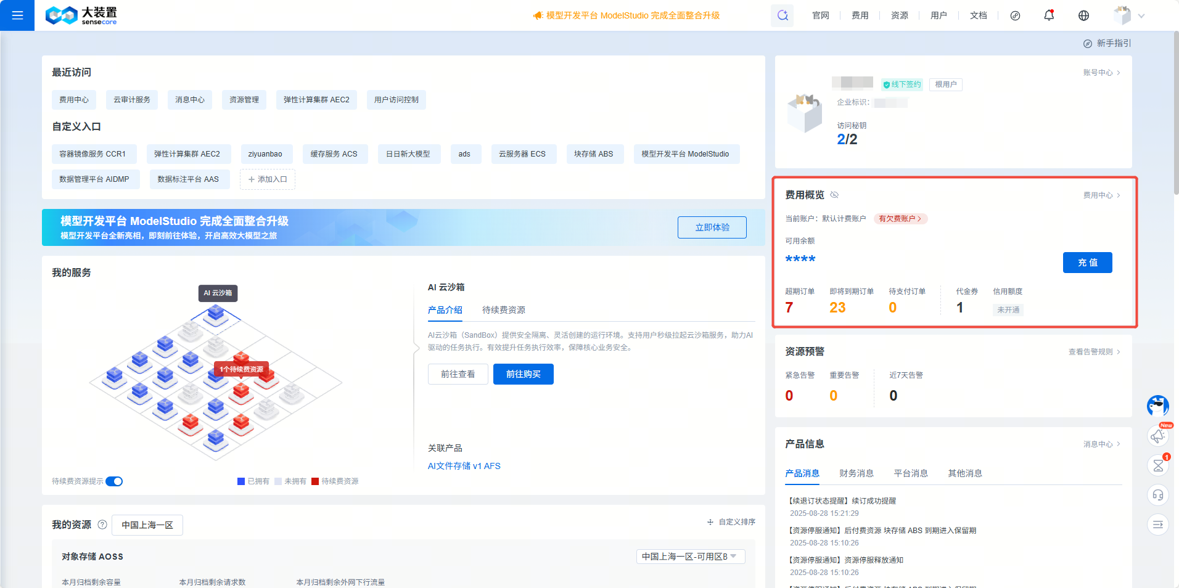Open the AI文件存储 v1 AFS link
This screenshot has height=588, width=1179.
point(464,466)
